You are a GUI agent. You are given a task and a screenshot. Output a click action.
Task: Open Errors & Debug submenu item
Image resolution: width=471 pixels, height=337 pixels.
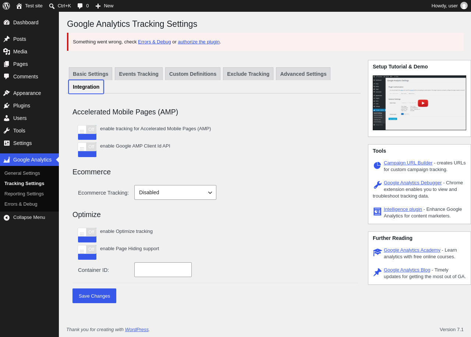pos(21,204)
